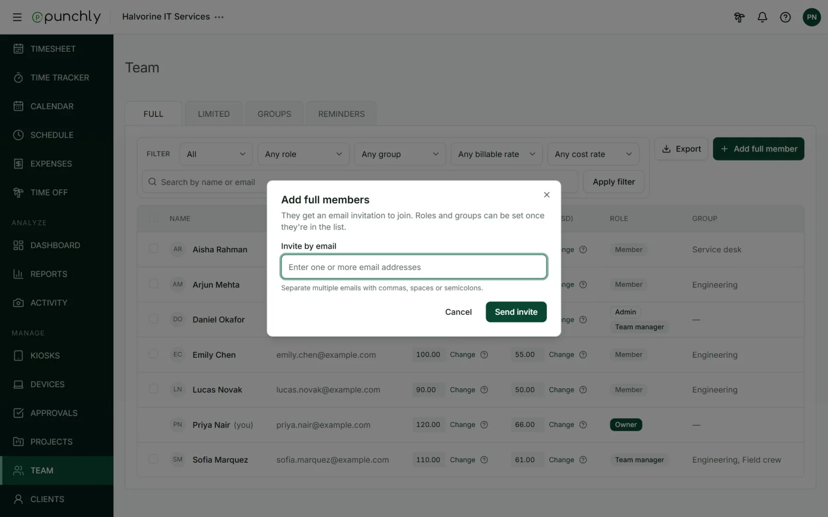Open the help question mark icon

coord(785,17)
